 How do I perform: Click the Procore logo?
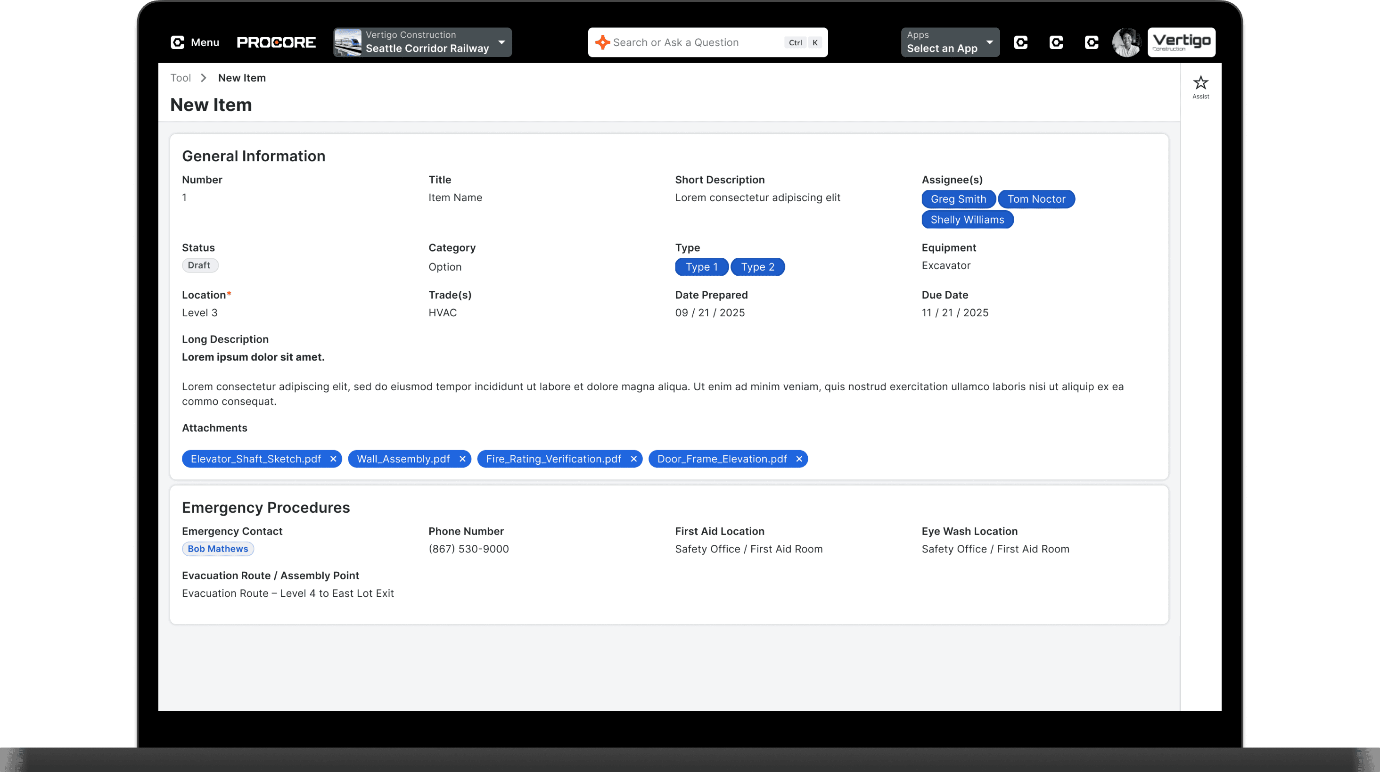(x=276, y=42)
